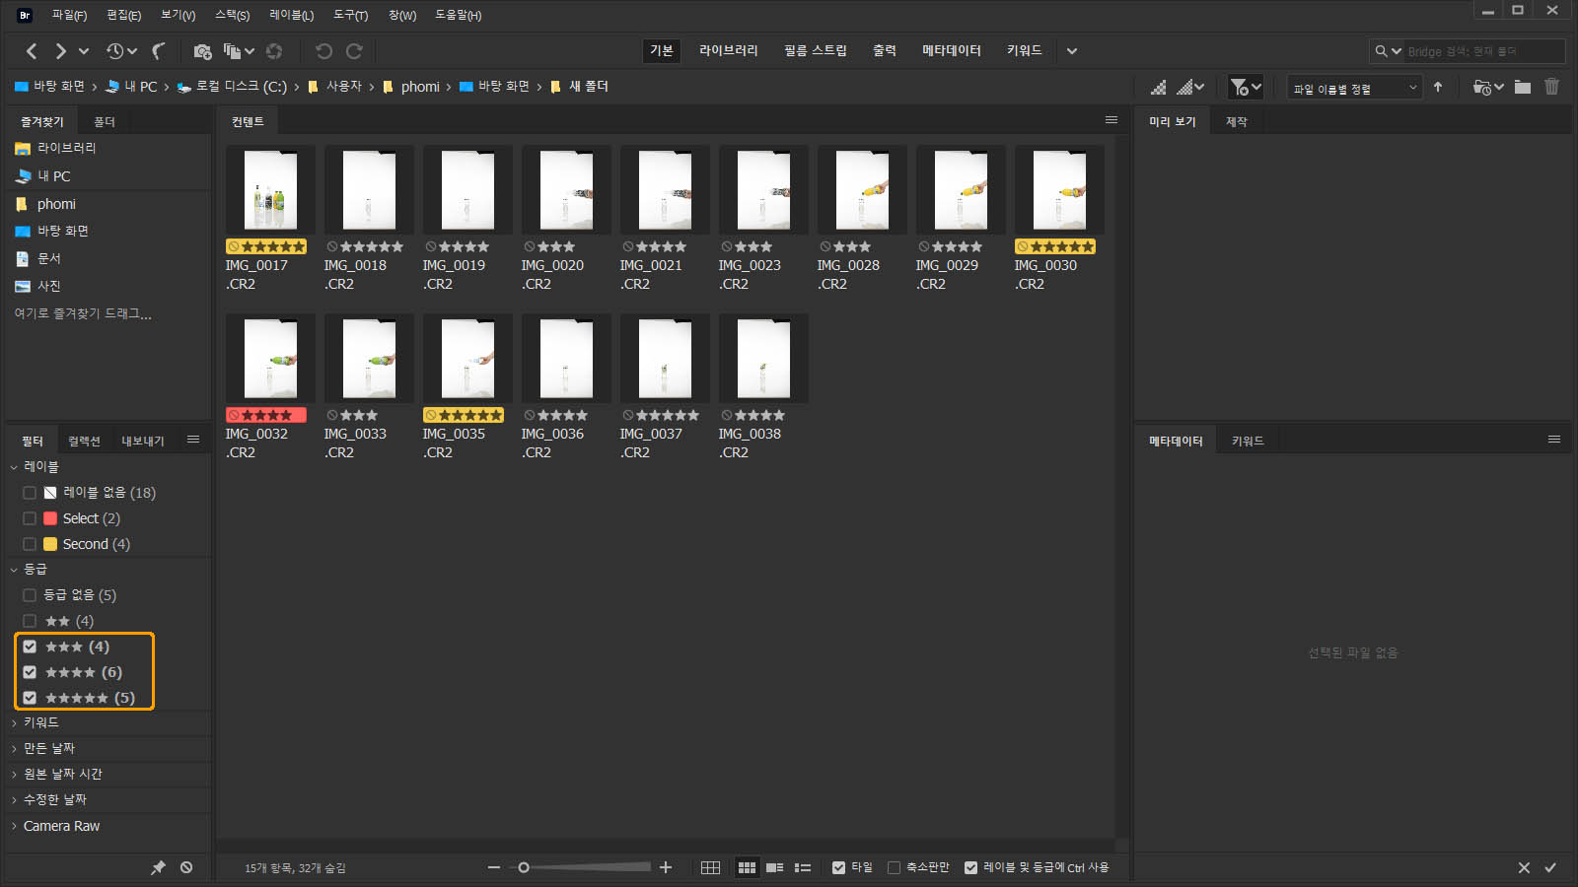Open the '레이블(L)' menu
Viewport: 1578px width, 887px height.
pos(291,15)
